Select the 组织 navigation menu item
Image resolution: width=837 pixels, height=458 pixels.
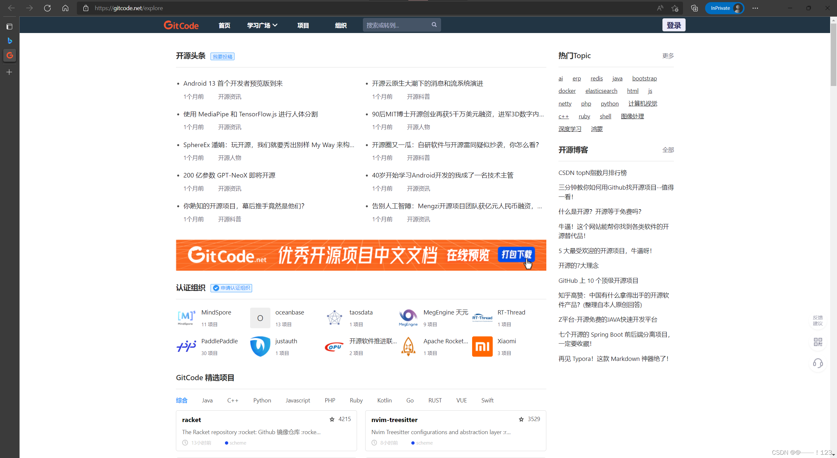coord(340,25)
